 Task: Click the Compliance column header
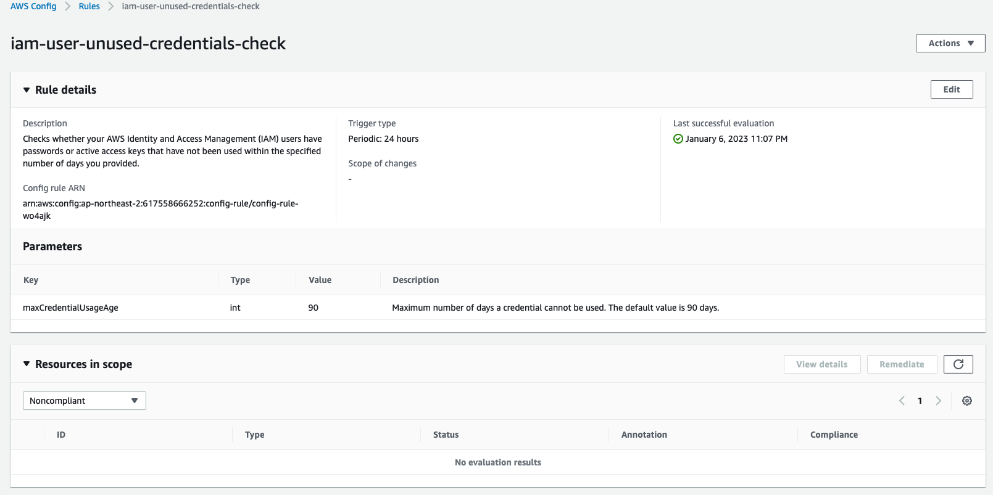834,435
